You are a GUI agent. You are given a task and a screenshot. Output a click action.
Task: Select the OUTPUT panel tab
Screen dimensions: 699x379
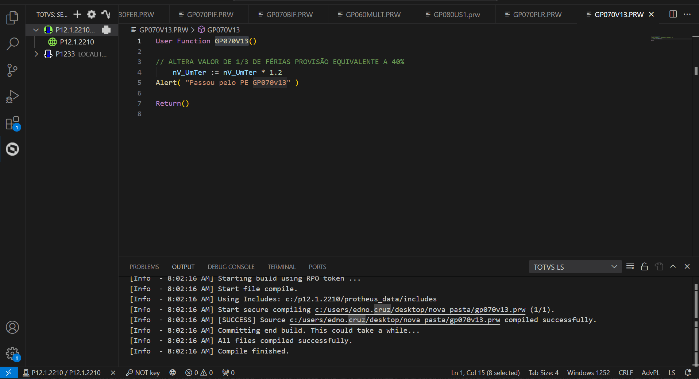coord(183,267)
